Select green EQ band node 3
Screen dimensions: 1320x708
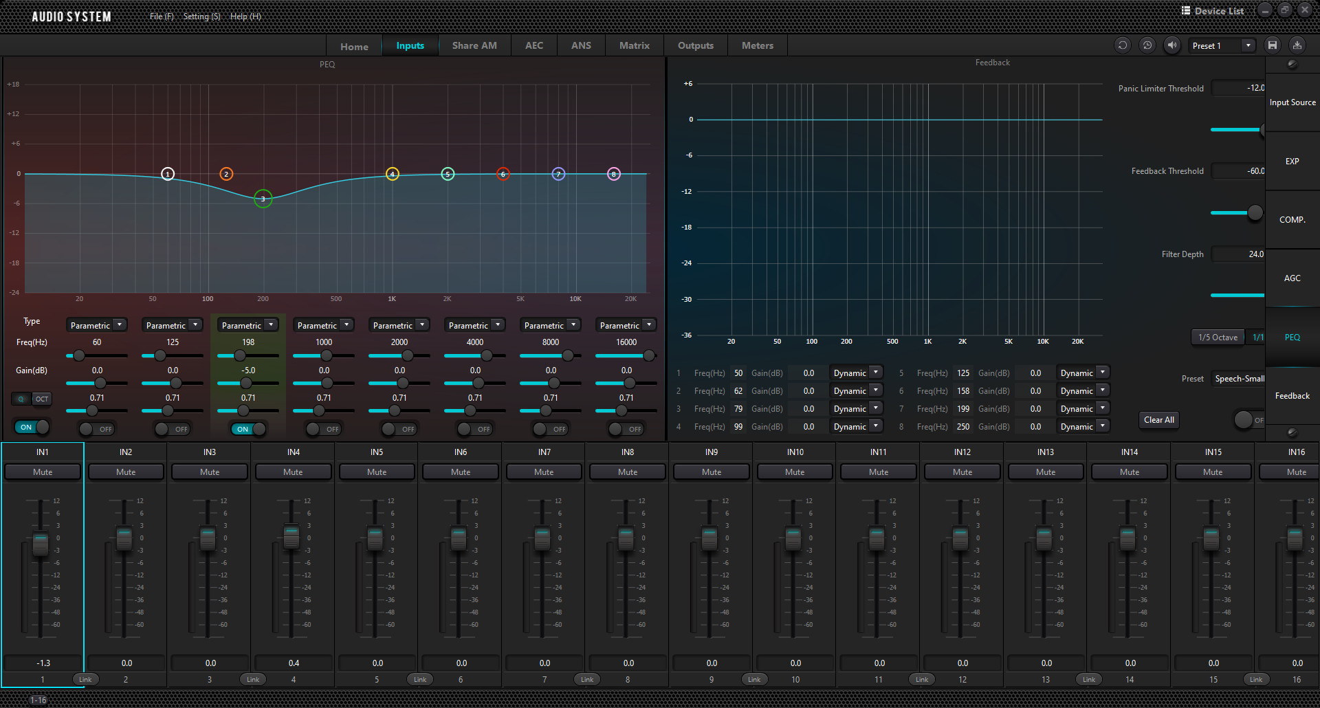point(263,199)
